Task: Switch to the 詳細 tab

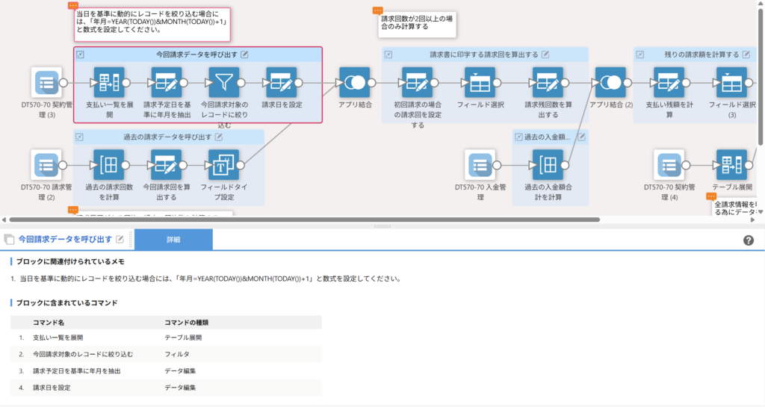Action: pos(173,239)
